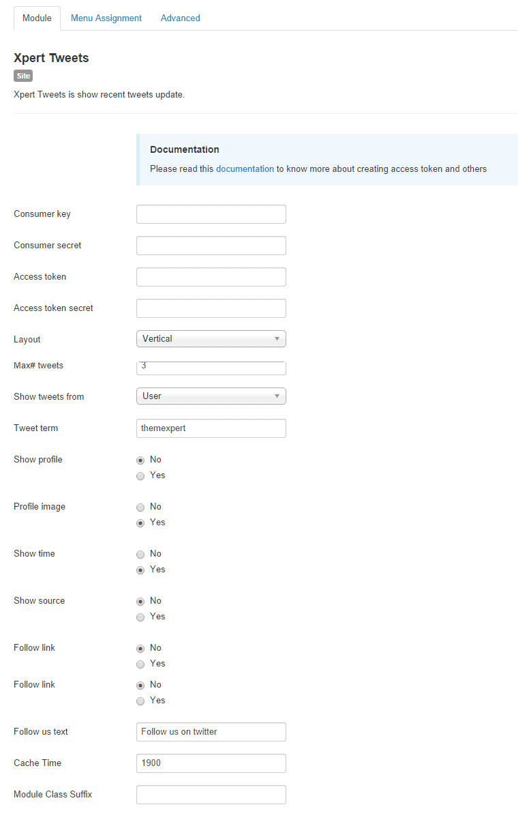Click the Site badge label
This screenshot has height=822, width=518.
pyautogui.click(x=22, y=76)
